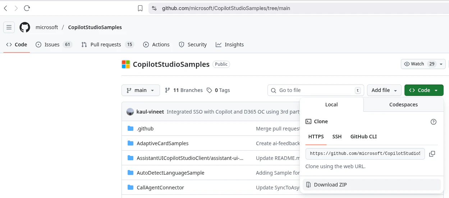The height and width of the screenshot is (198, 449).
Task: Open the hamburger navigation menu
Action: coord(9,27)
